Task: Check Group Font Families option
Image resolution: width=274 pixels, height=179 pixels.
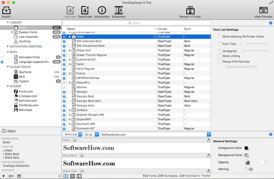Action: [220, 61]
